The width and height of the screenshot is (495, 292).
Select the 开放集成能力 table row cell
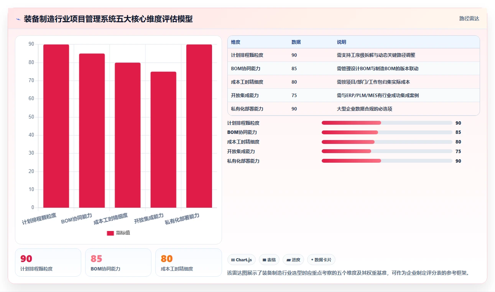pos(245,96)
